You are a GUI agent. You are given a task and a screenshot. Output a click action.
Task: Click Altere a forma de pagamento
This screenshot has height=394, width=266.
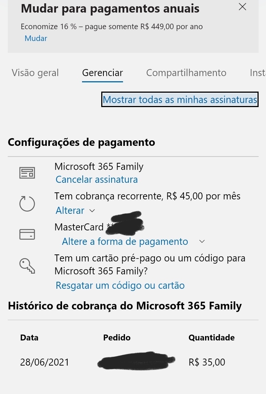pos(125,241)
